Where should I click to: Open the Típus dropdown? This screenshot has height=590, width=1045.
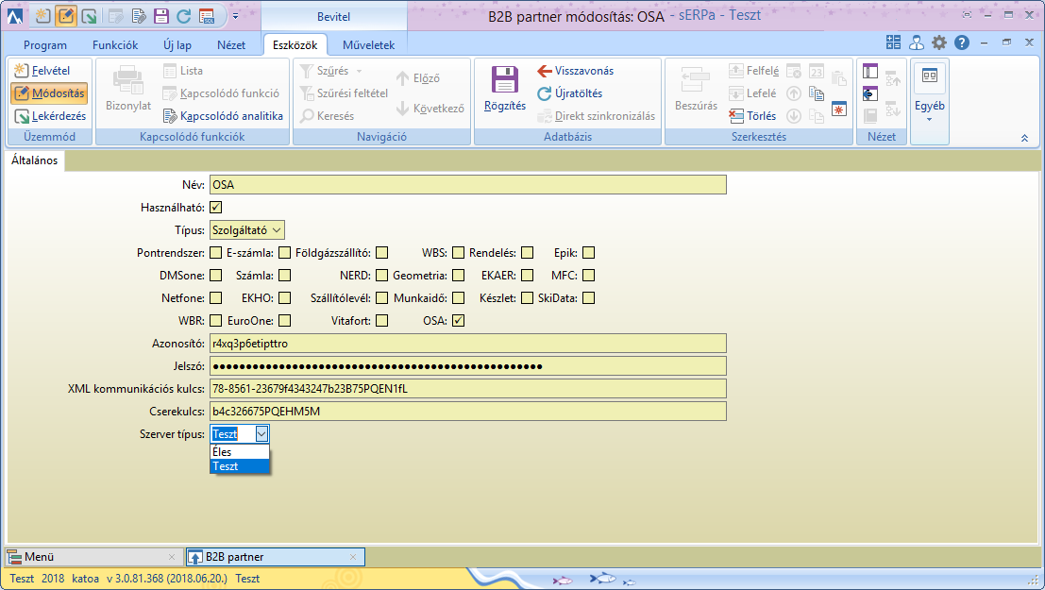pyautogui.click(x=247, y=230)
